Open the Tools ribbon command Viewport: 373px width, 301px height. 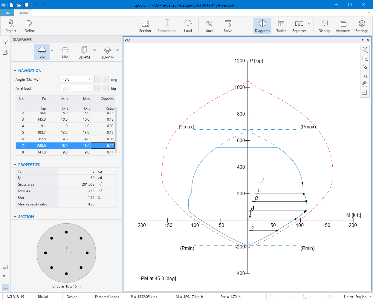(x=209, y=26)
